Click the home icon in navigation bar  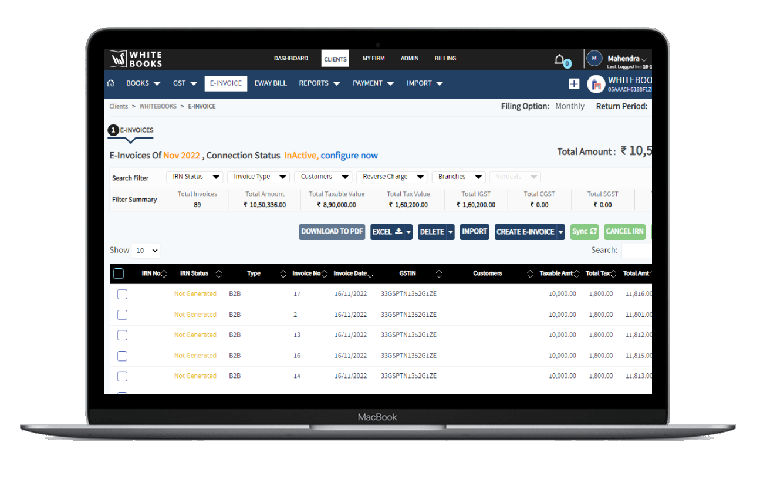point(110,83)
